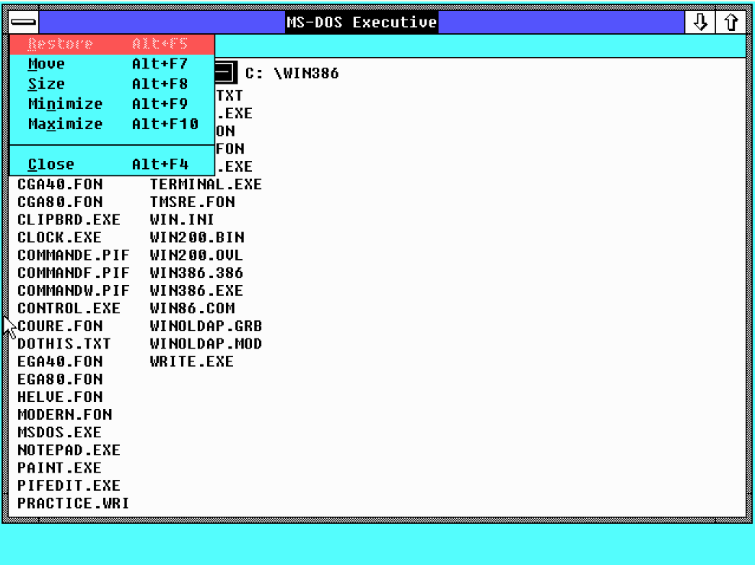The image size is (755, 565).
Task: Select CLOCK.EXE in the file list
Action: (x=59, y=237)
